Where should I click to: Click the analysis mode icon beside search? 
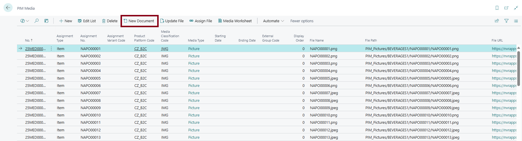tap(46, 21)
